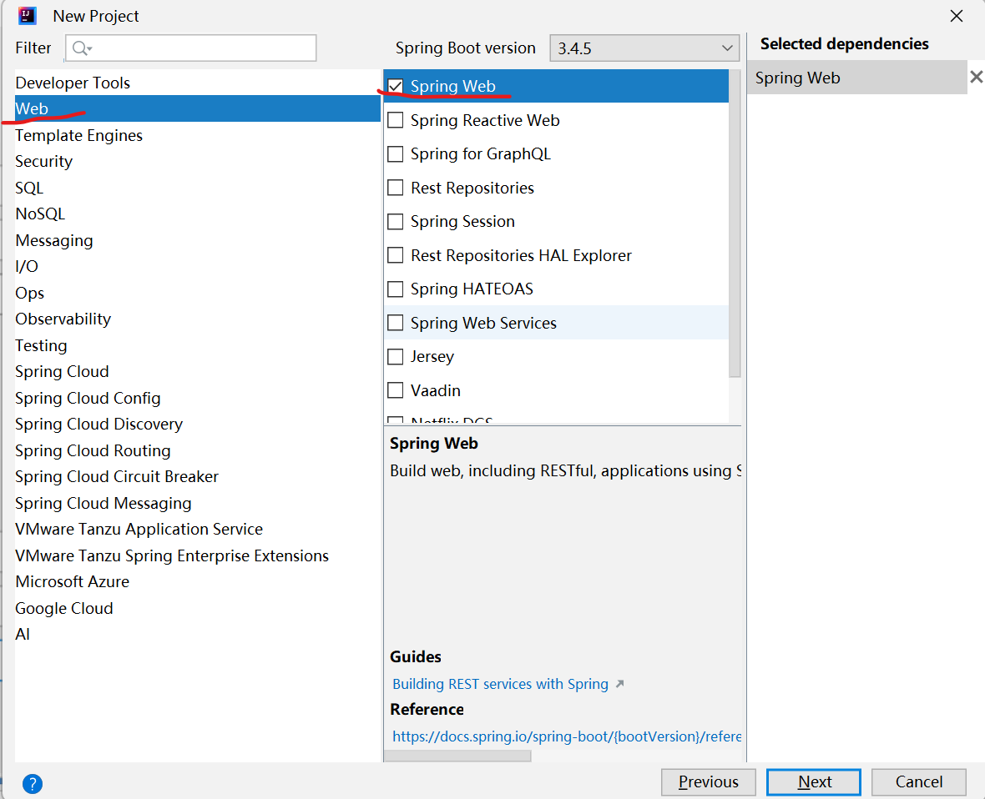Viewport: 985px width, 799px height.
Task: Click the Next button
Action: pyautogui.click(x=814, y=782)
